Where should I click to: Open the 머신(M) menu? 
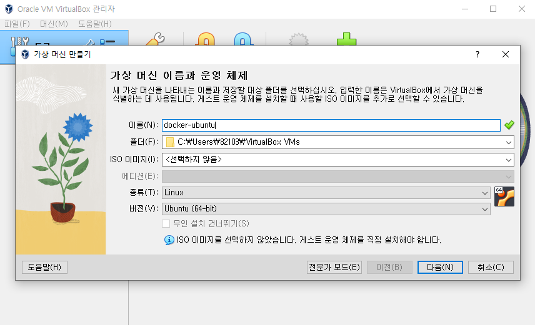(54, 24)
